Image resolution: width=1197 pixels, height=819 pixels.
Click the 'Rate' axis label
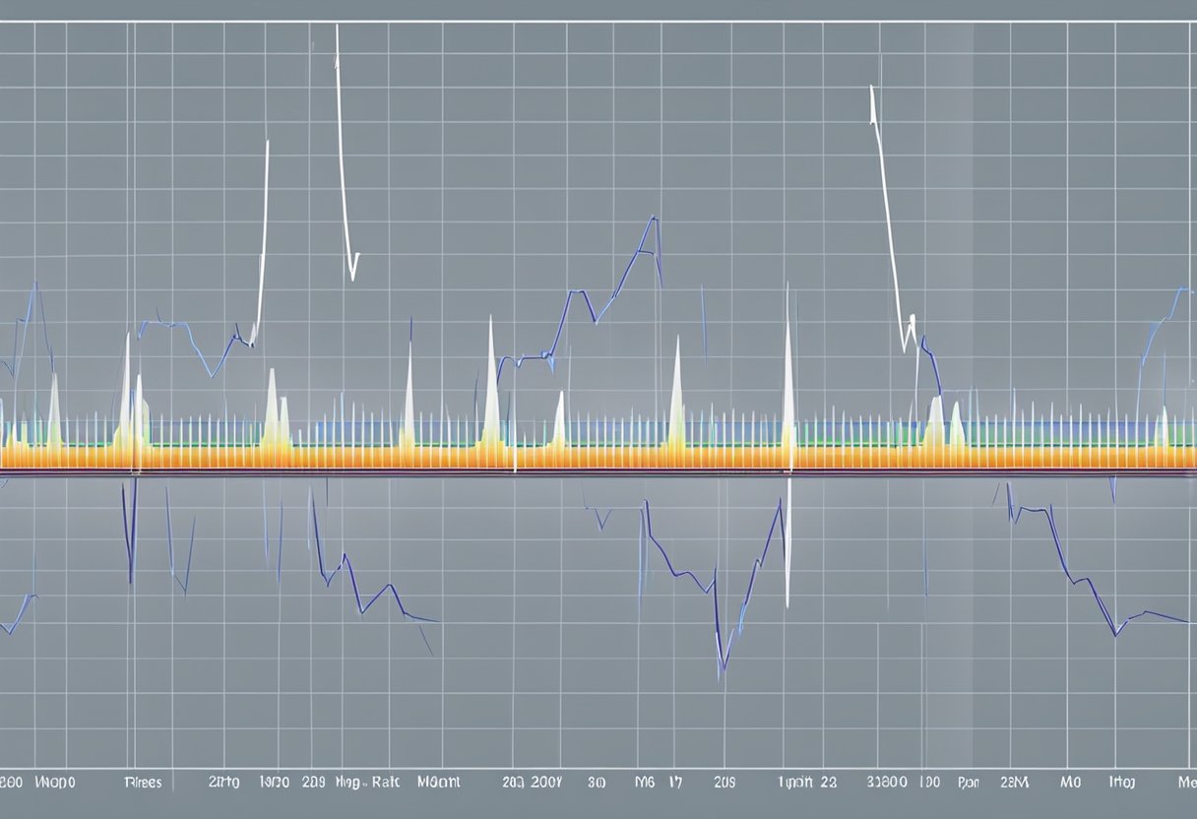tap(386, 784)
